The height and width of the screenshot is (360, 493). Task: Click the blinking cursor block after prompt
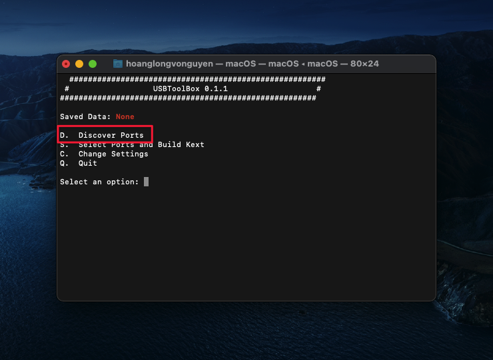pos(146,182)
